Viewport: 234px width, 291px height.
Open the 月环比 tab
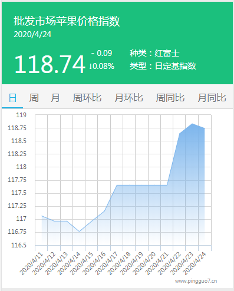coord(128,98)
